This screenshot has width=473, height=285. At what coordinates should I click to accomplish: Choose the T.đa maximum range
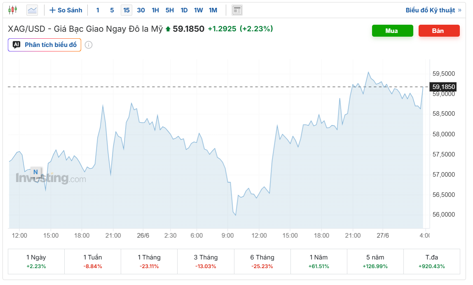coord(432,262)
